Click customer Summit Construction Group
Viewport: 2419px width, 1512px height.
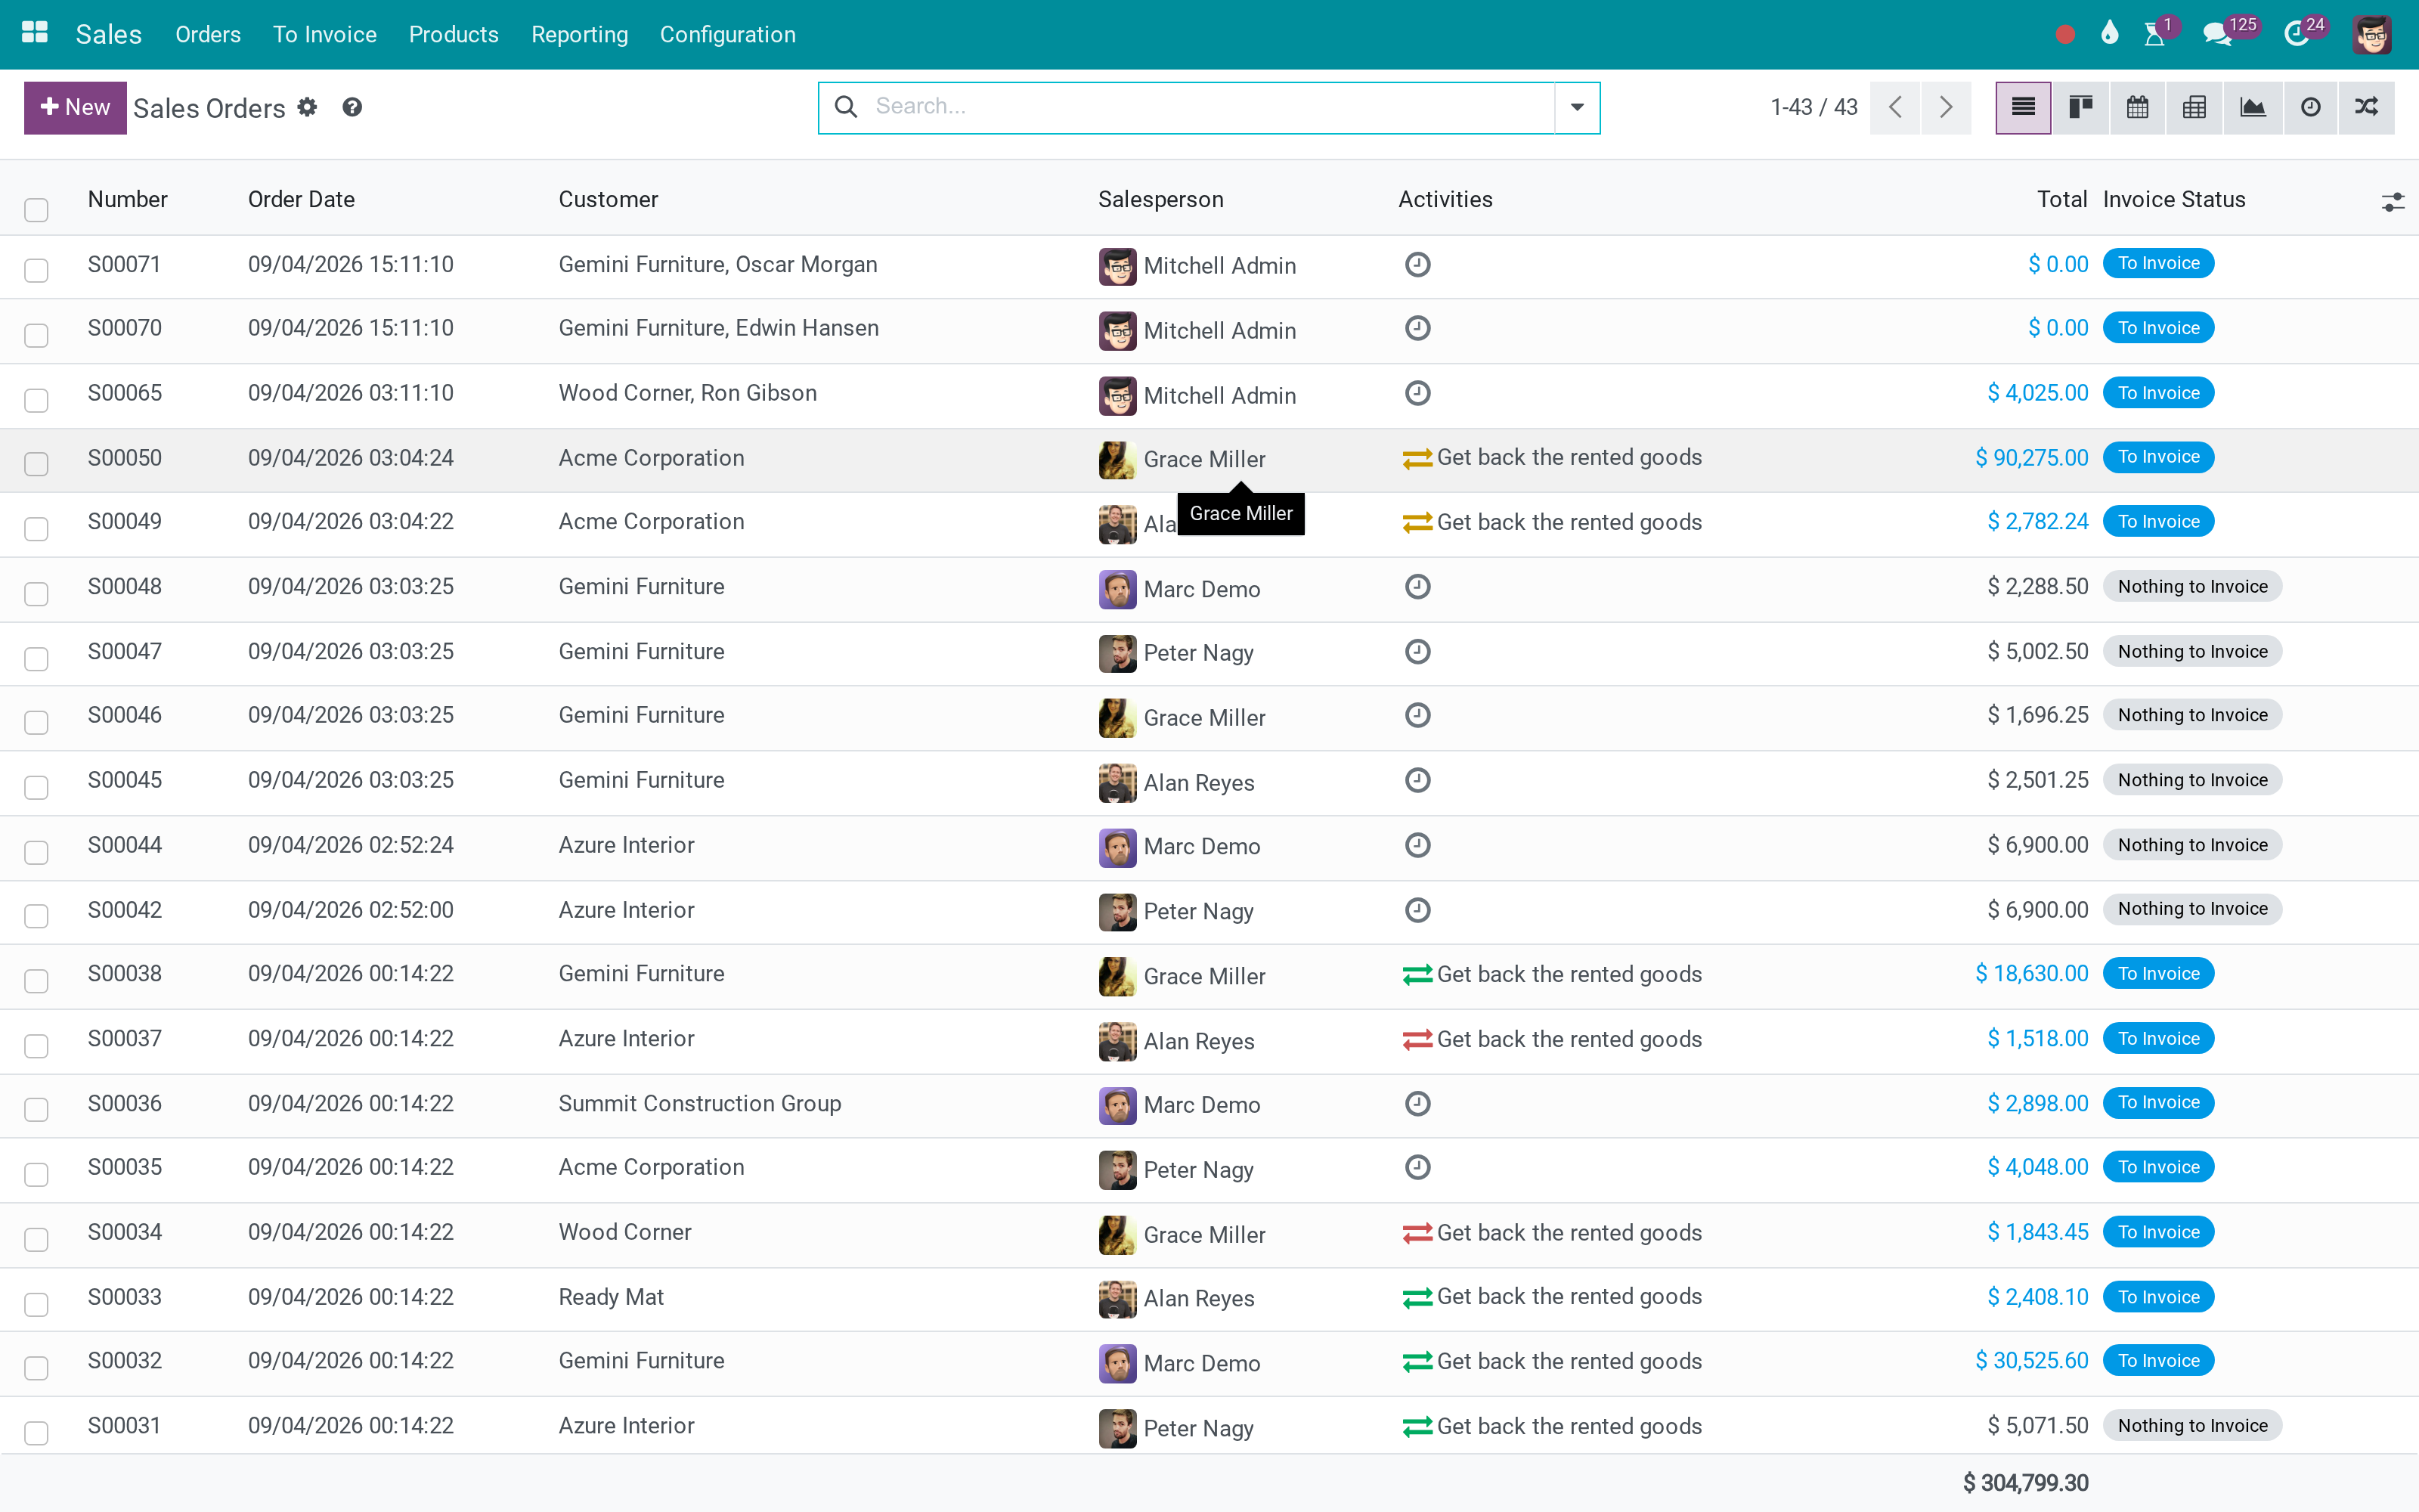(700, 1103)
